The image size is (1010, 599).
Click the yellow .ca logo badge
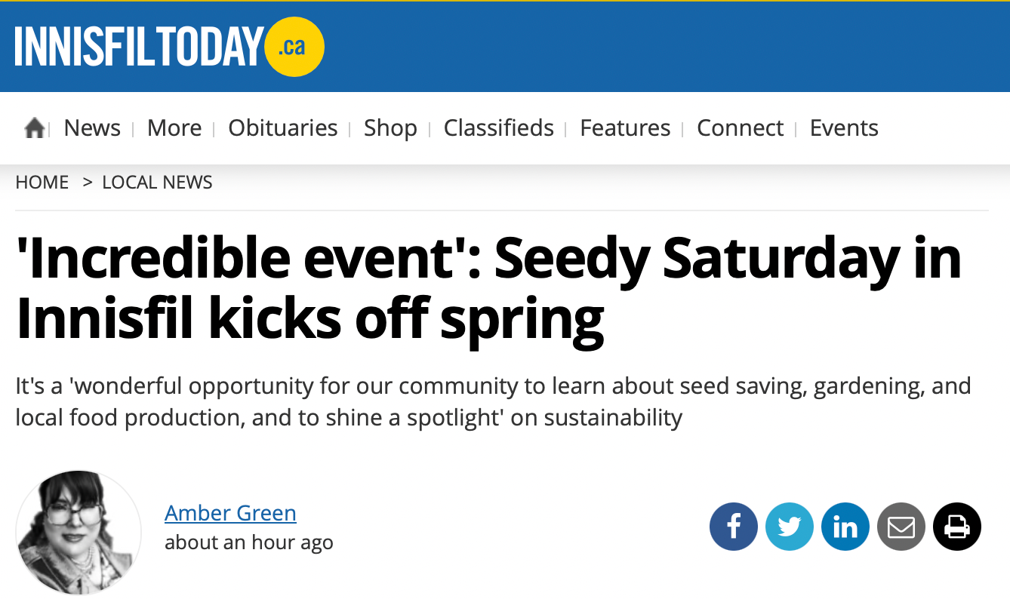point(294,48)
